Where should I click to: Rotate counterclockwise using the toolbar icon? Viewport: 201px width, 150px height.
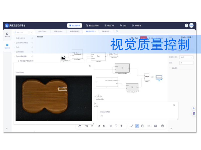104,126
